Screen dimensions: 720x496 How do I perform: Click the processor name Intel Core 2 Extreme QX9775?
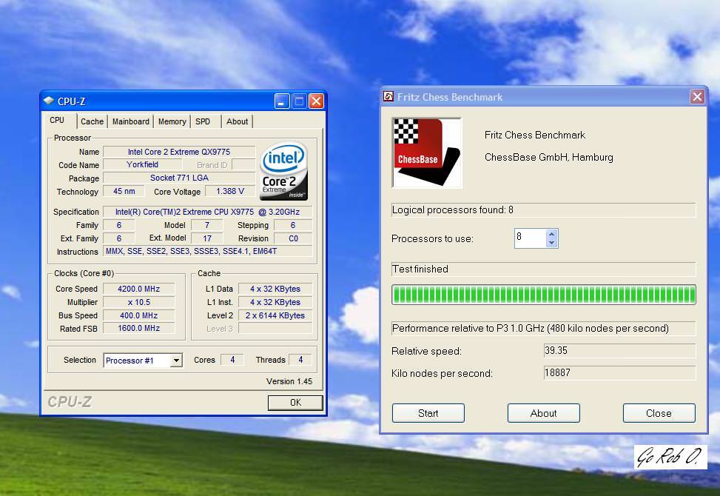[x=179, y=152]
